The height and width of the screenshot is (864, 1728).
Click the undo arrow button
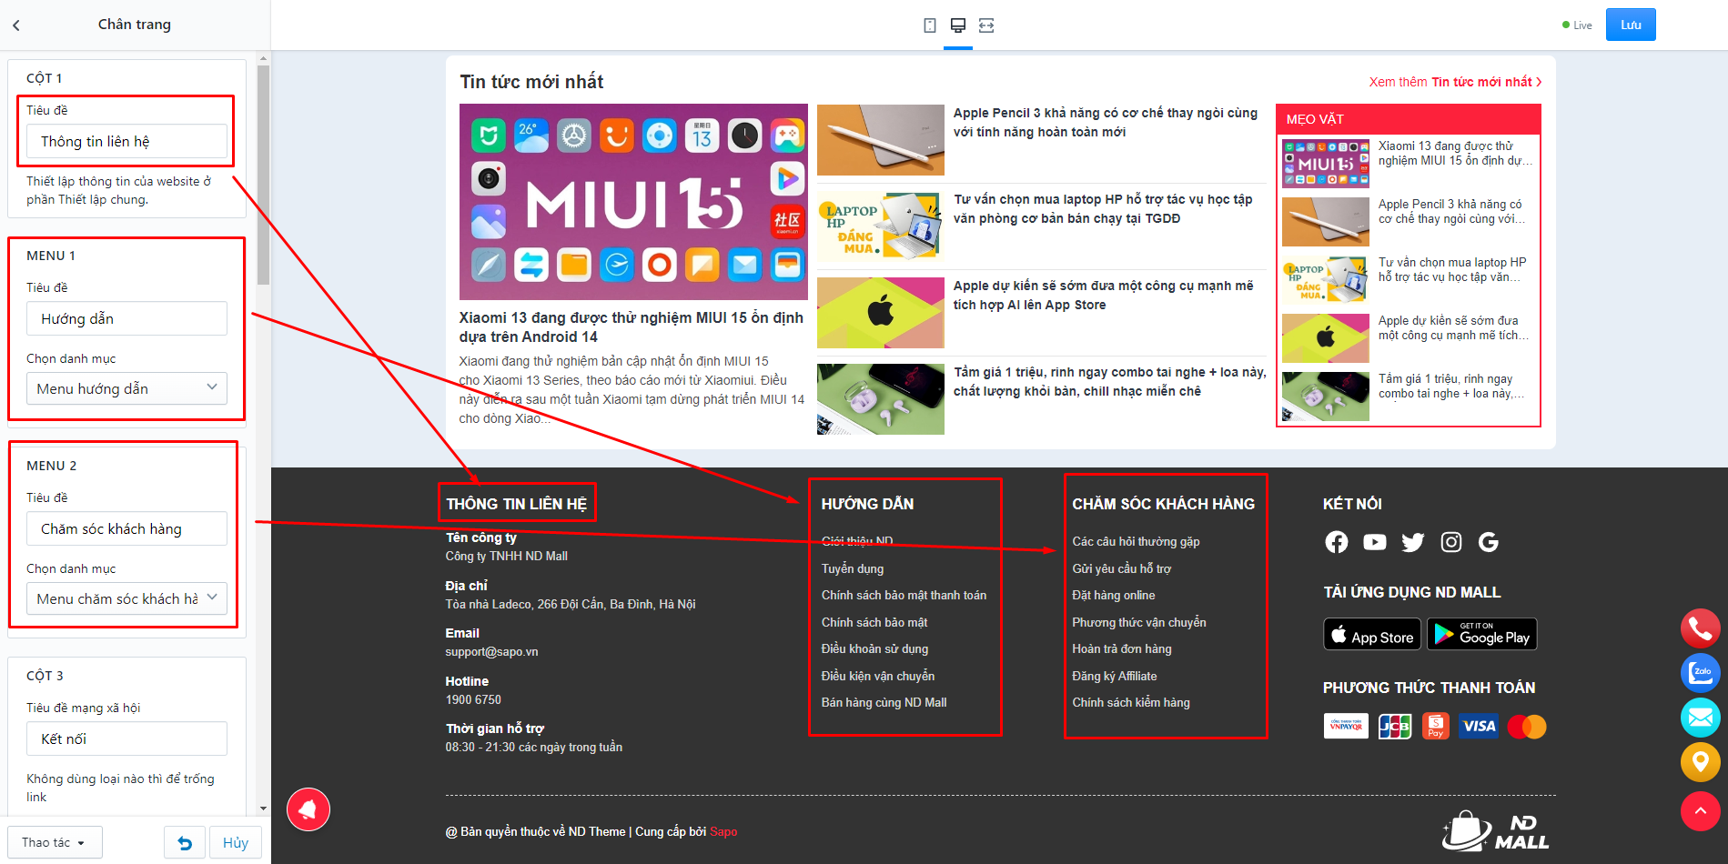point(185,843)
